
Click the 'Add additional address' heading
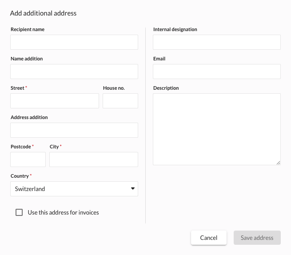point(43,13)
